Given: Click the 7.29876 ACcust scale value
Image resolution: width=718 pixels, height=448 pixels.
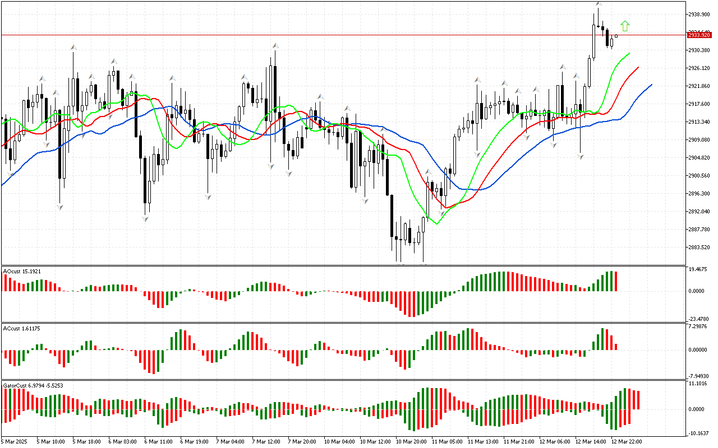Looking at the screenshot, I should pyautogui.click(x=699, y=326).
